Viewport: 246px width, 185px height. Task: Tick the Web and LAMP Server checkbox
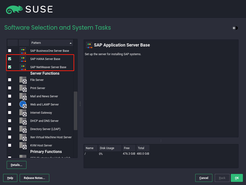(x=10, y=104)
